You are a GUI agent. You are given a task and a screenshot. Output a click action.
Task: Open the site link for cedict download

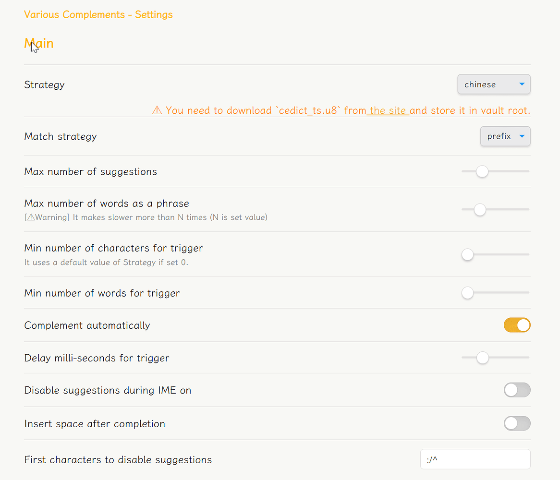click(x=388, y=111)
